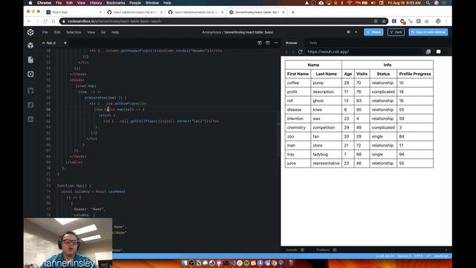The height and width of the screenshot is (268, 476).
Task: Open the Deployment sidebar icon
Action: coord(30,105)
